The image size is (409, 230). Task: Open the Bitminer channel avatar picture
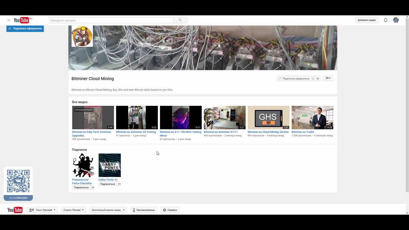pos(82,36)
